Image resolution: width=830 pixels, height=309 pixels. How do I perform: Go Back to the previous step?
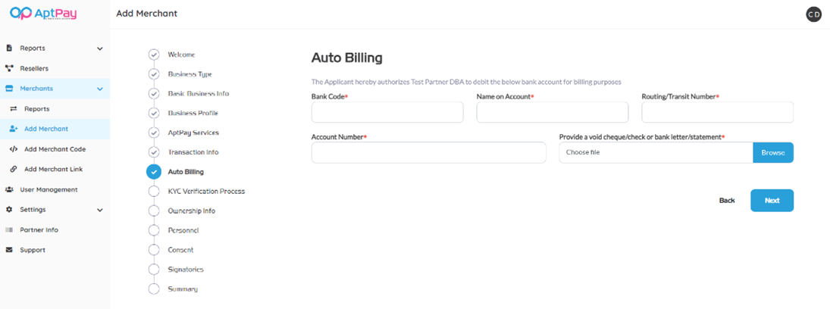pyautogui.click(x=726, y=201)
